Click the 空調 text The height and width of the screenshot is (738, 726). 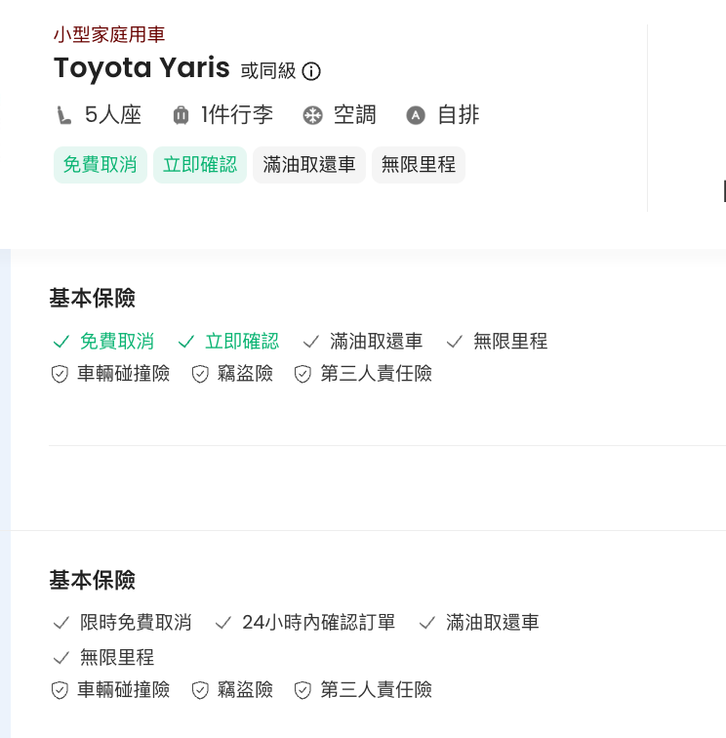[x=355, y=115]
